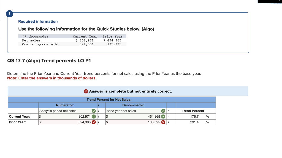The width and height of the screenshot is (282, 158).
Task: Click the 'Trend Percent' column label
Action: click(193, 111)
